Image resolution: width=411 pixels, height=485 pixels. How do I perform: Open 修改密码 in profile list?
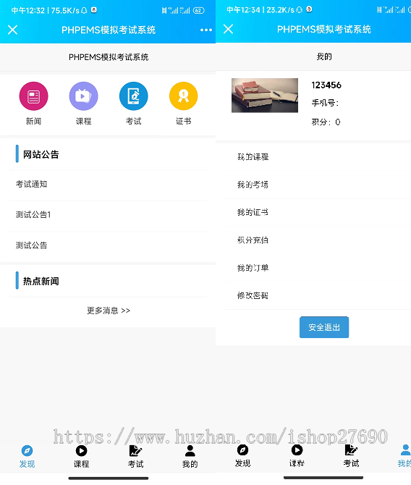[318, 295]
